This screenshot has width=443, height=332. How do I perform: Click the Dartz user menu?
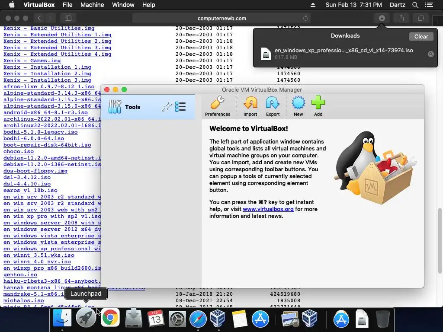point(398,5)
